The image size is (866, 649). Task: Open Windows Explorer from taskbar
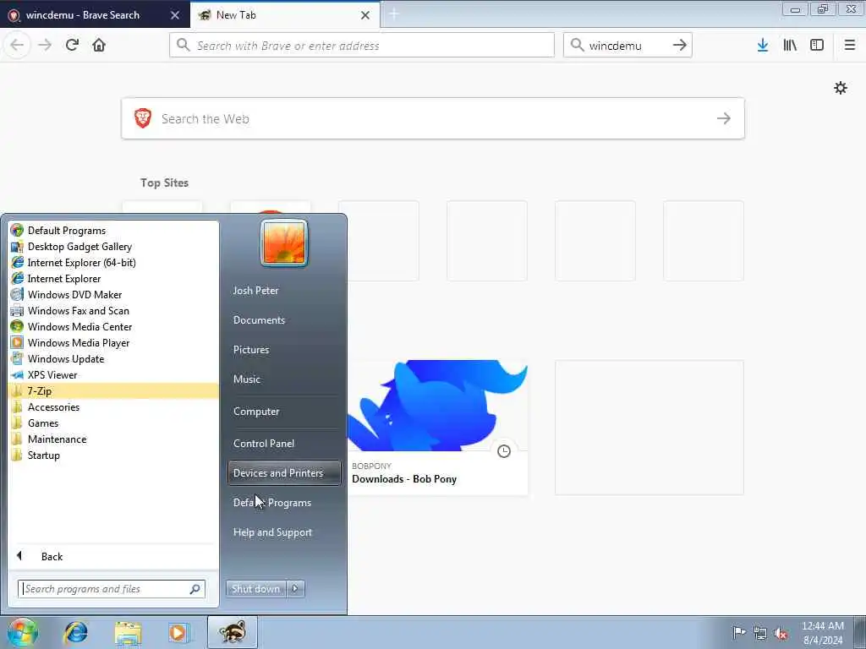pyautogui.click(x=129, y=632)
